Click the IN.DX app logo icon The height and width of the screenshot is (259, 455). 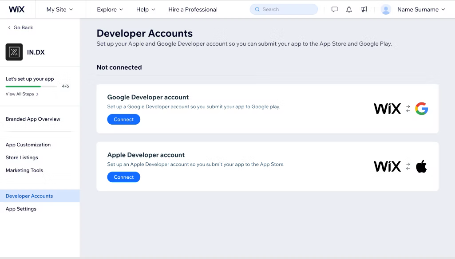pos(14,52)
